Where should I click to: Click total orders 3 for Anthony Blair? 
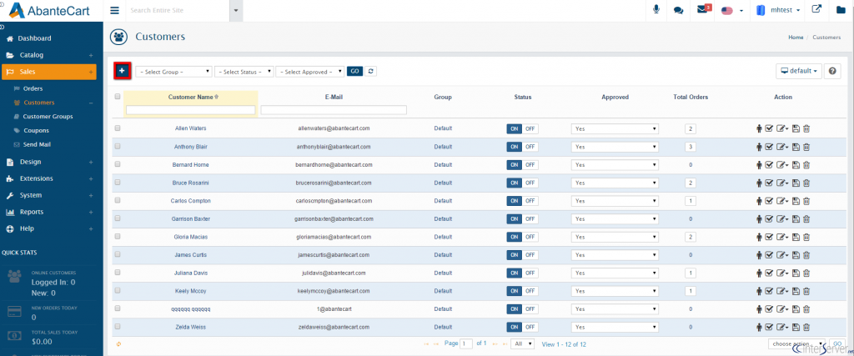[x=691, y=147]
